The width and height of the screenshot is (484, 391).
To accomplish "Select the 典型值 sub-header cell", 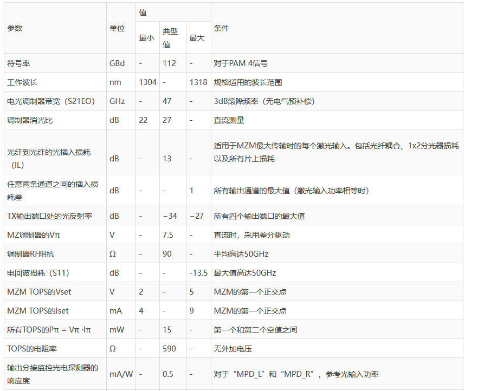I will click(x=170, y=38).
